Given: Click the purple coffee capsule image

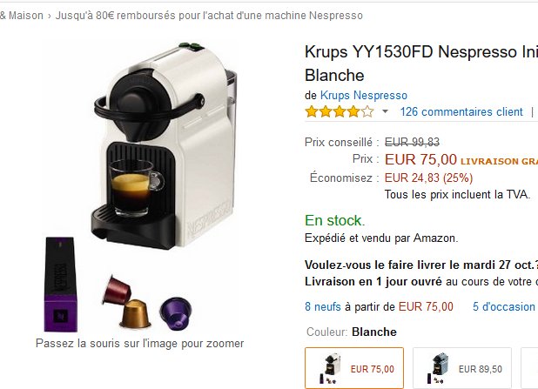Looking at the screenshot, I should (176, 312).
